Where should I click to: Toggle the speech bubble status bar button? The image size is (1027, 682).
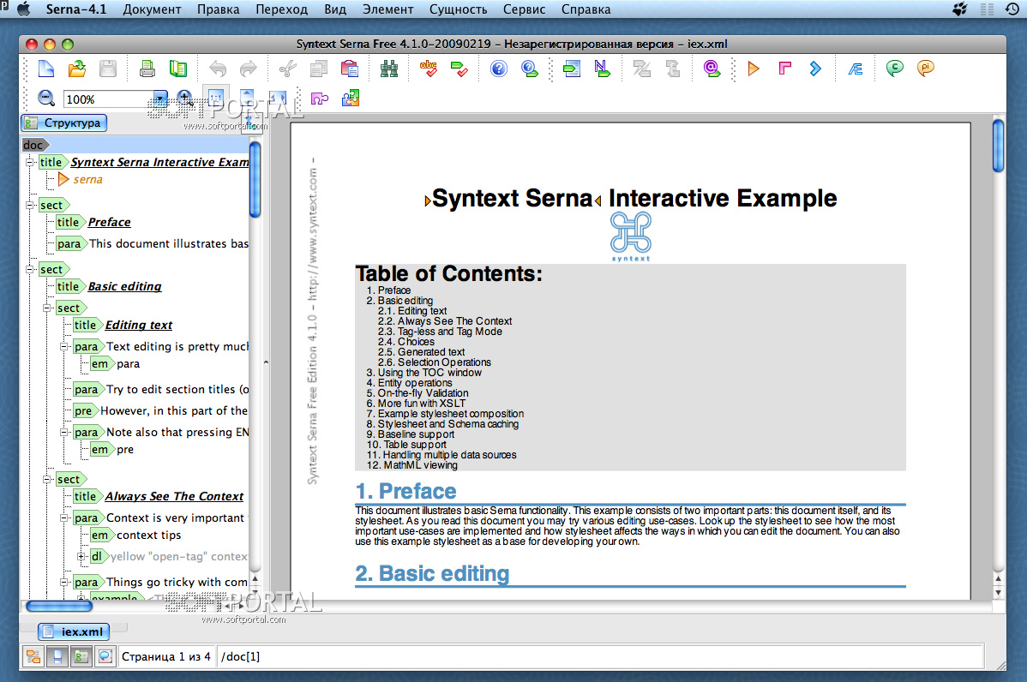(x=105, y=655)
